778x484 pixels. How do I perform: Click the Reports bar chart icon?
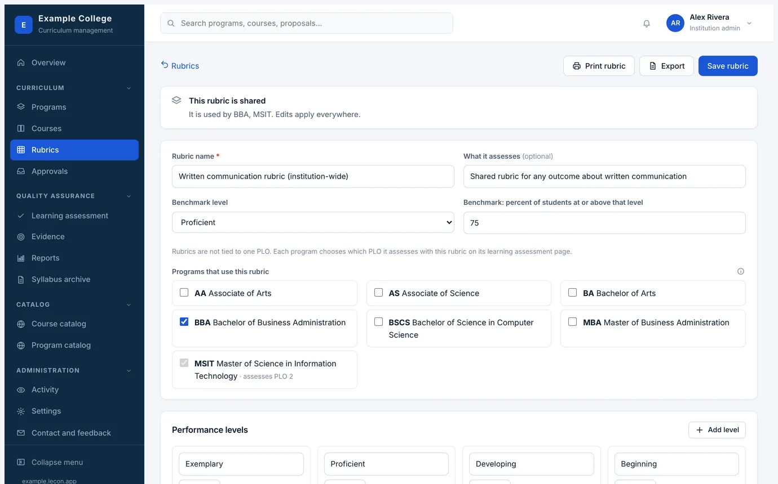point(21,258)
